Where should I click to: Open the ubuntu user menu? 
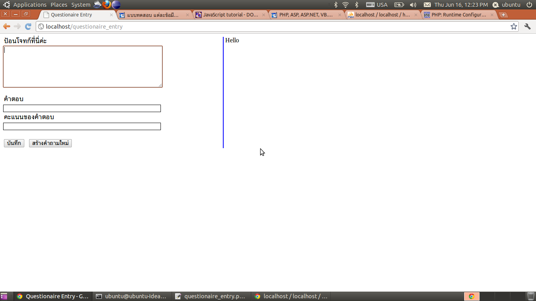[507, 5]
